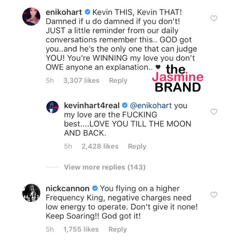Click enikohart's verified badge
This screenshot has height=245, width=245.
87,12
